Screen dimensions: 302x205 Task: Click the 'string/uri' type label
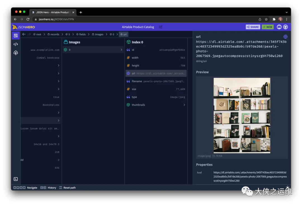pos(201,61)
